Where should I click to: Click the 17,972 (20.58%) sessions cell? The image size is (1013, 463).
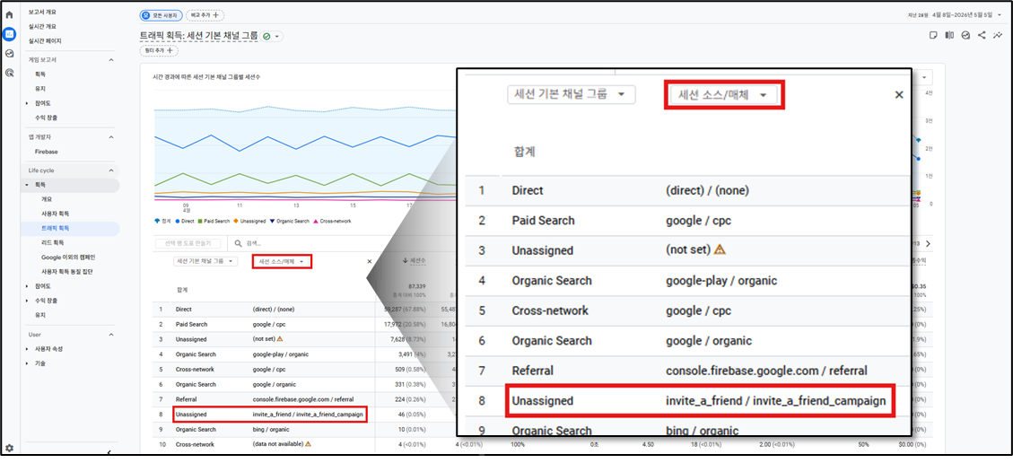(x=406, y=324)
